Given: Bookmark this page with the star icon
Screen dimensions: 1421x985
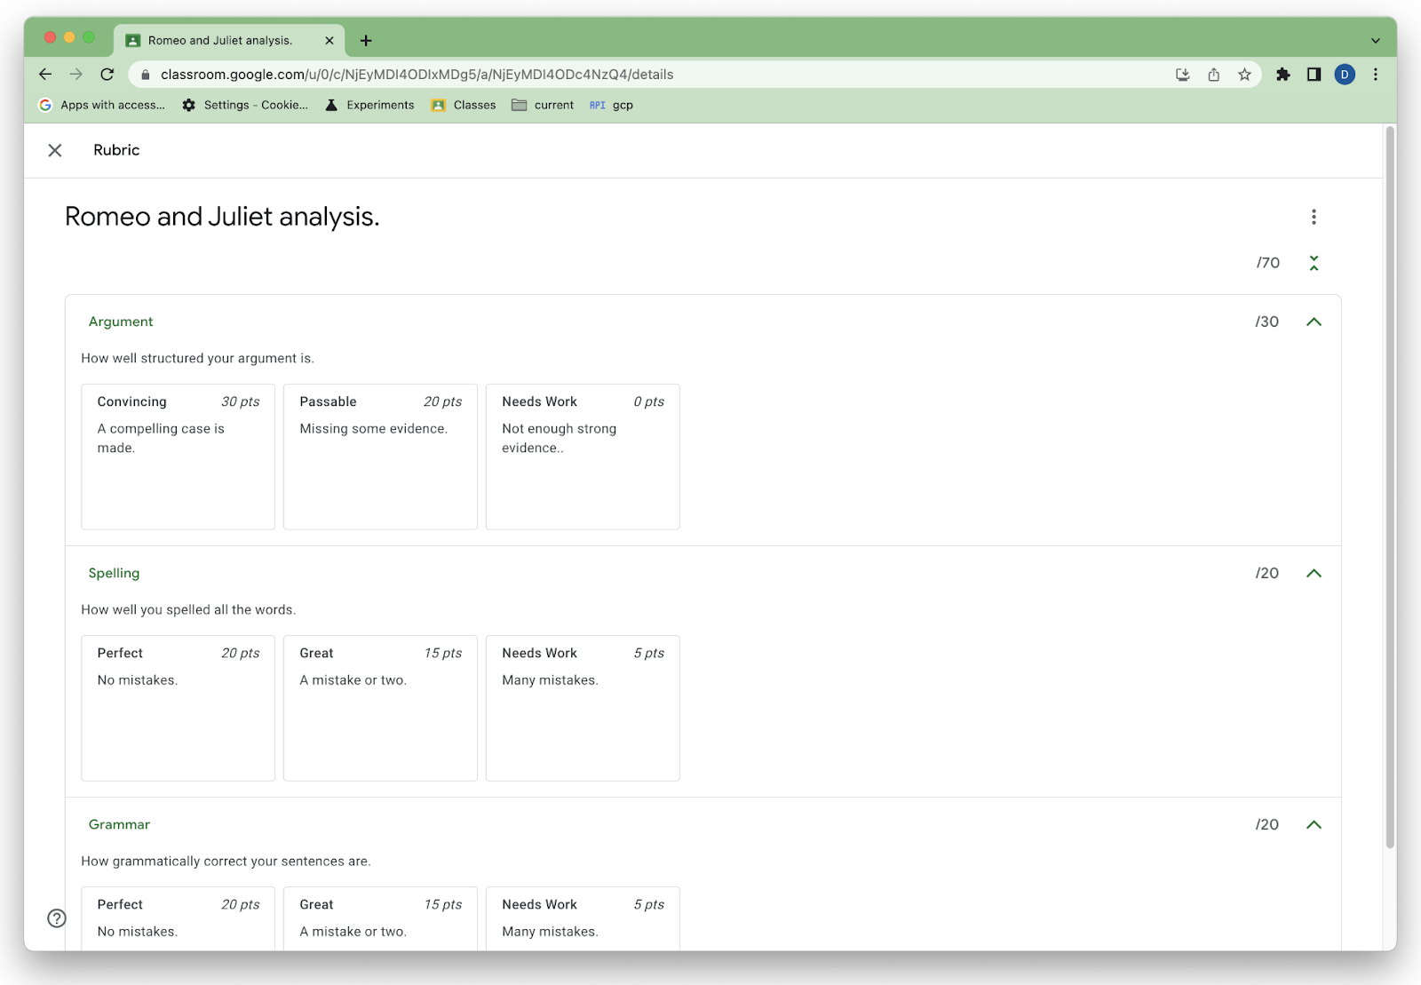Looking at the screenshot, I should pos(1243,75).
